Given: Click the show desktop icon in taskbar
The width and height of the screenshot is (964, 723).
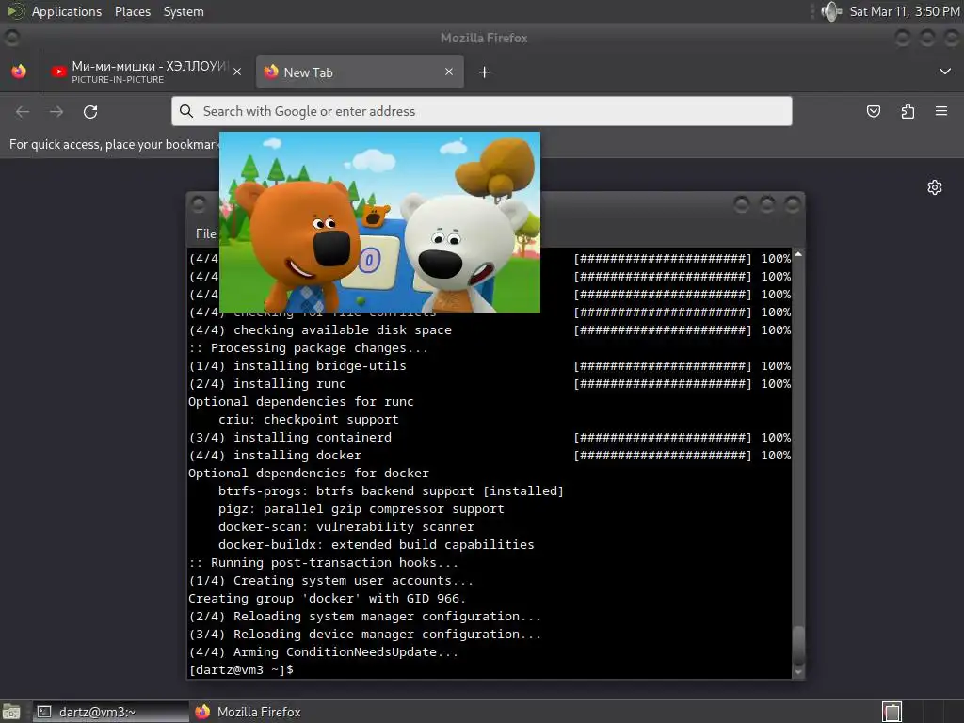Looking at the screenshot, I should coord(11,712).
